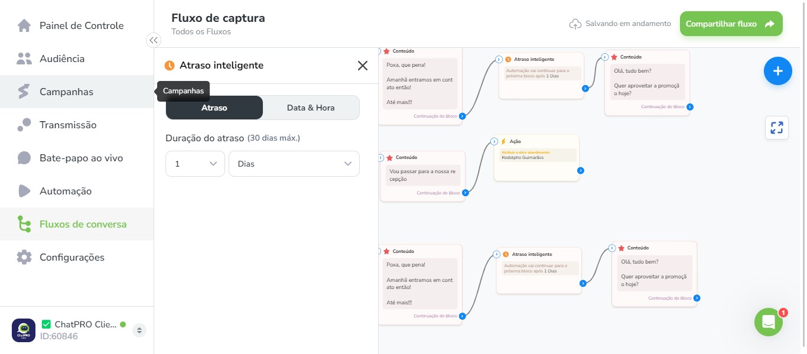The width and height of the screenshot is (807, 354).
Task: Click bottom Atraso inteligente block clock icon
Action: (x=506, y=254)
